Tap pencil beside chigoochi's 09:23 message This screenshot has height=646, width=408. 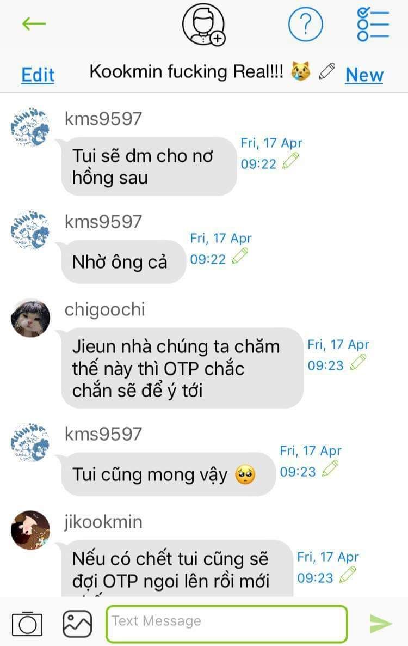coord(357,362)
